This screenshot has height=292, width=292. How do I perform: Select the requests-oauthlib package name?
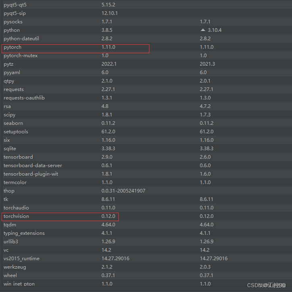point(24,98)
